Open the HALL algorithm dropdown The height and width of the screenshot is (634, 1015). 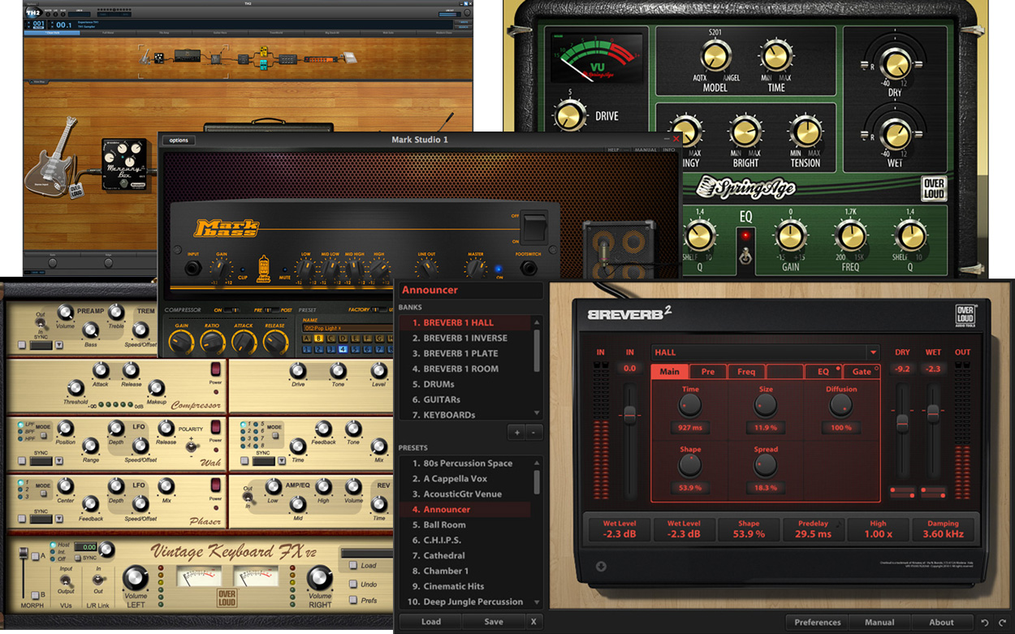[873, 352]
